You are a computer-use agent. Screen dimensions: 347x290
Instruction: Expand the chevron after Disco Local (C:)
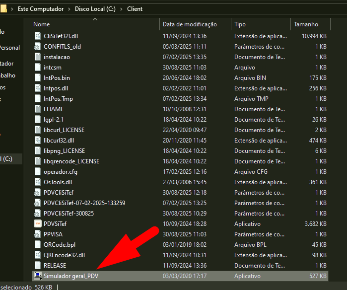(122, 9)
